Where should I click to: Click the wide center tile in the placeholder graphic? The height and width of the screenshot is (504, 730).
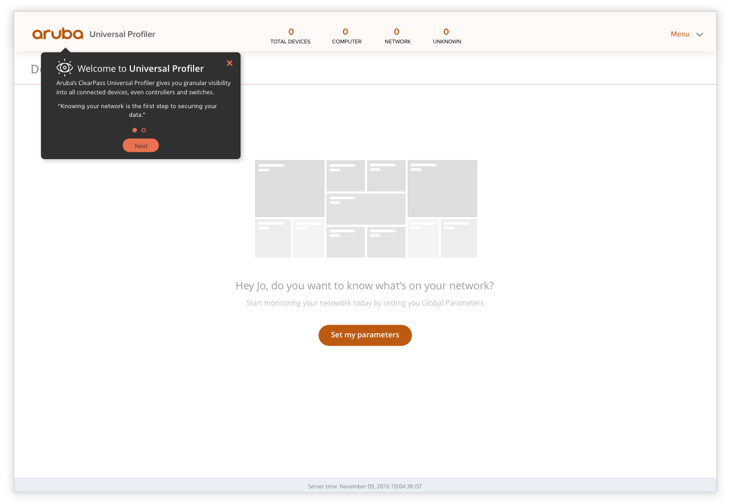point(366,209)
